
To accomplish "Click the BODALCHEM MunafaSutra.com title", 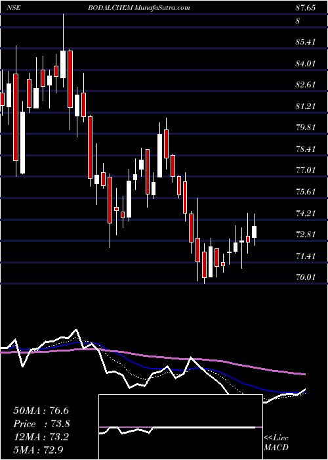I will 139,8.
